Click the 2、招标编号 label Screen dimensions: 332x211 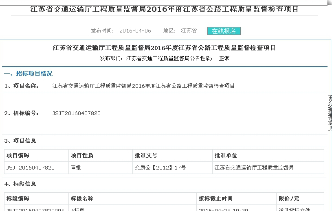[22, 113]
